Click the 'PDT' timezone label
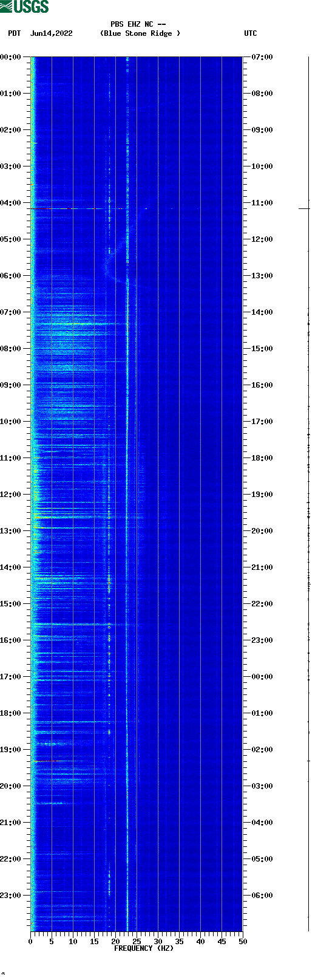 [15, 33]
